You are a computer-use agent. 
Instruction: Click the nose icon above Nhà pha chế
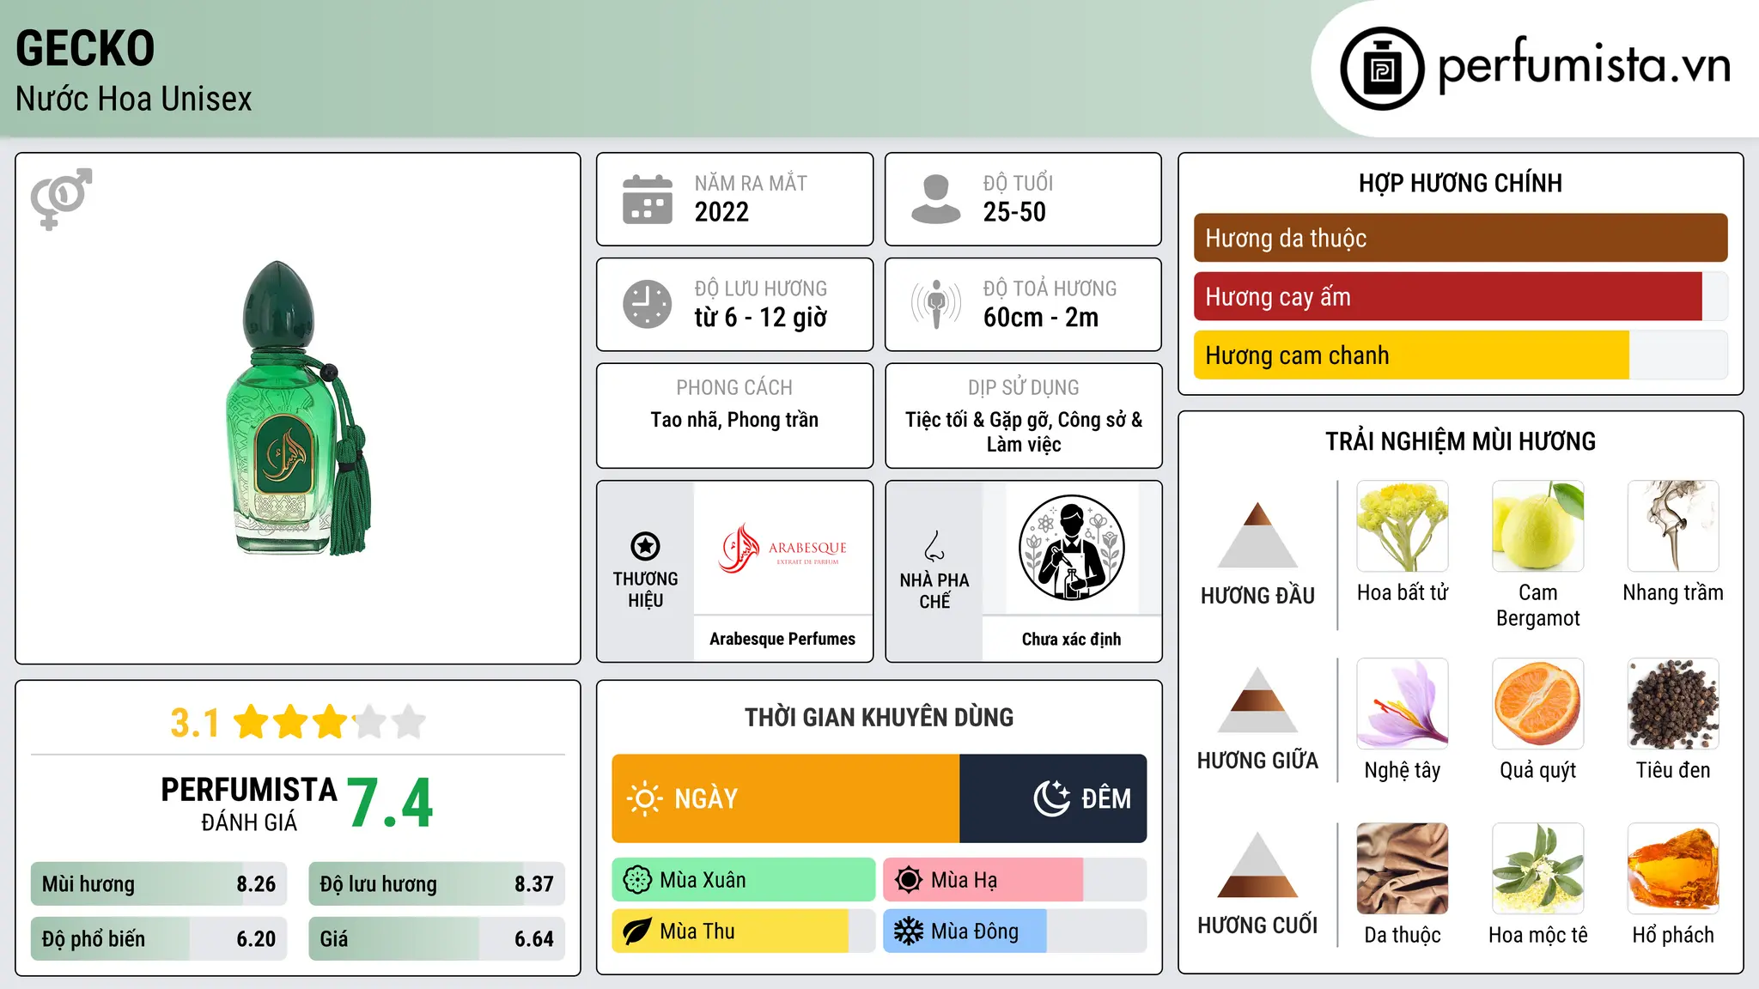(934, 546)
